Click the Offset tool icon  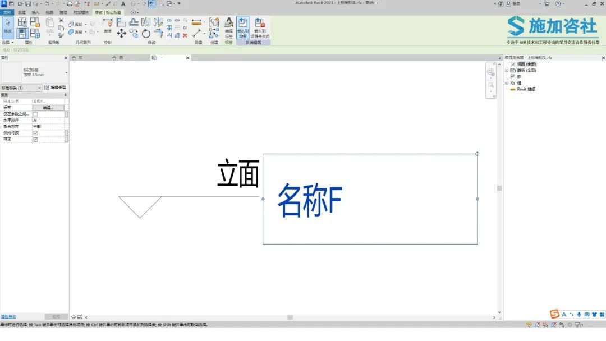click(134, 22)
